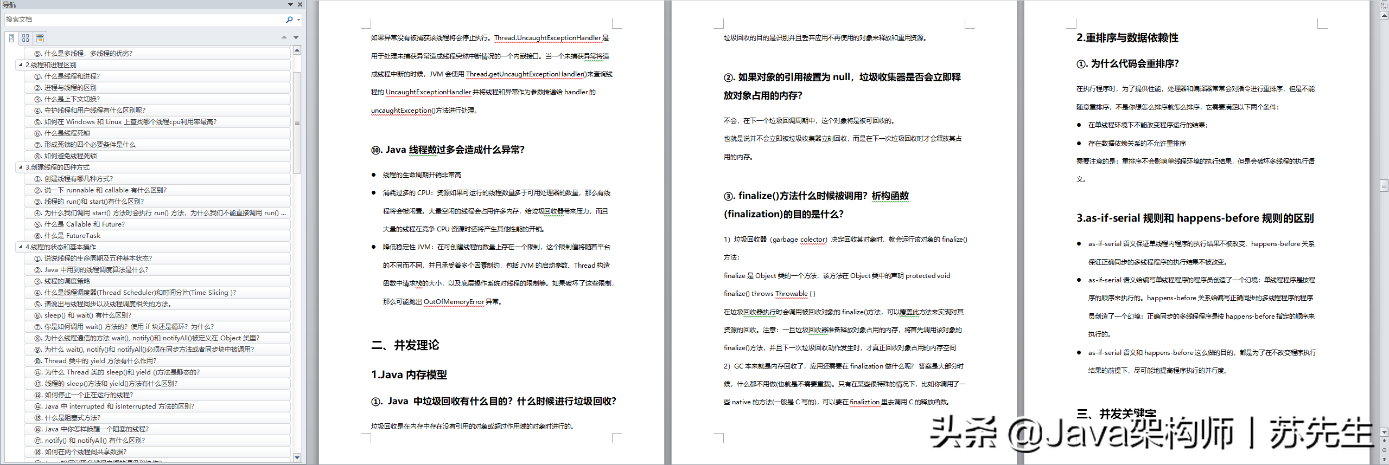Image resolution: width=1389 pixels, height=465 pixels.
Task: Open navigation pane options dropdown in title bar
Action: [290, 4]
